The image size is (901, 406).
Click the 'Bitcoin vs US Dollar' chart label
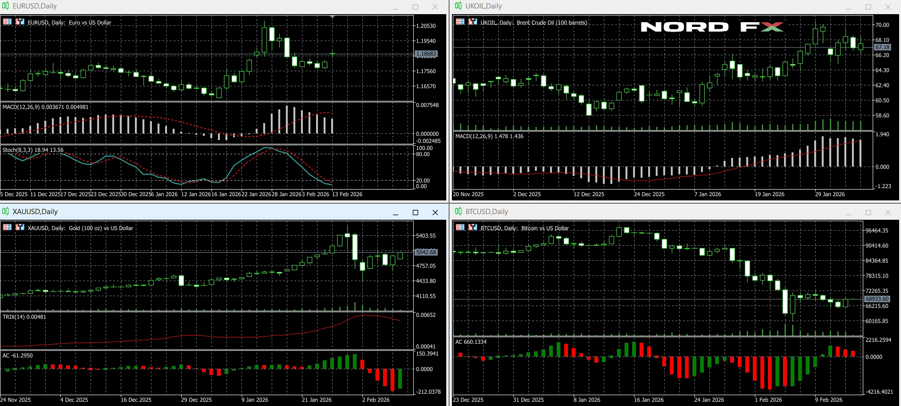click(545, 228)
